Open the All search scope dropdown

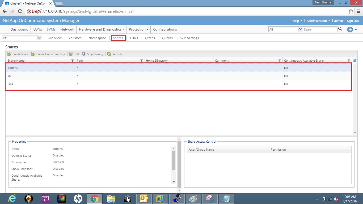click(300, 29)
